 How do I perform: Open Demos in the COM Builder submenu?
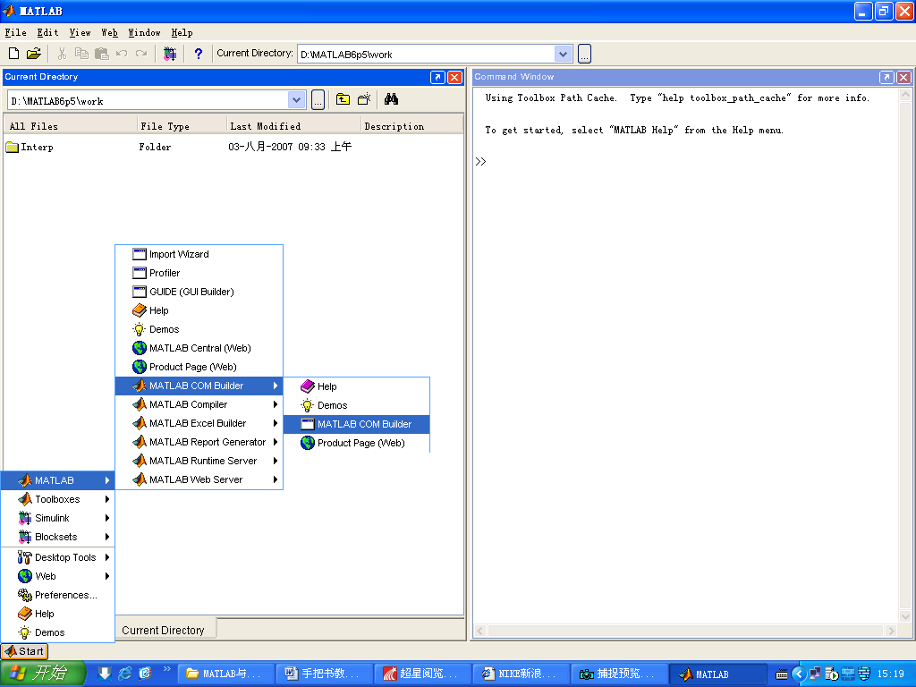(x=356, y=405)
